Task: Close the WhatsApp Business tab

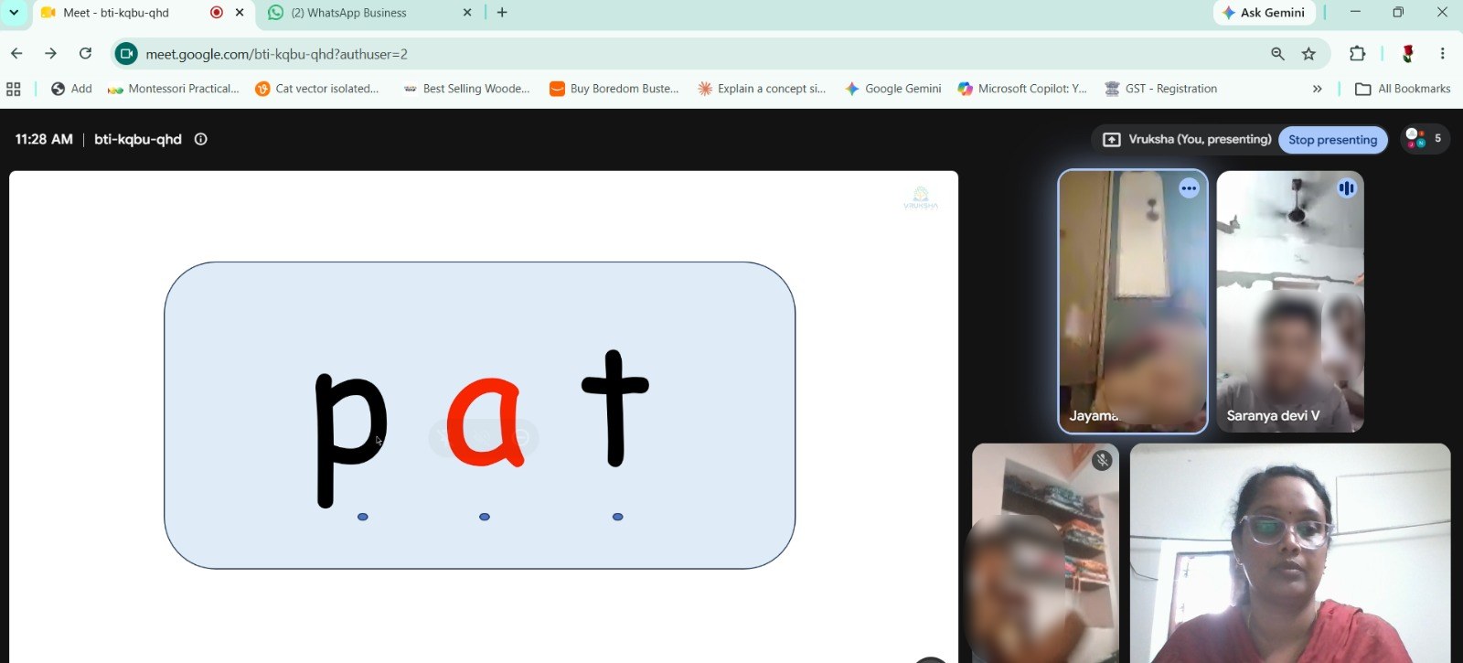Action: coord(467,13)
